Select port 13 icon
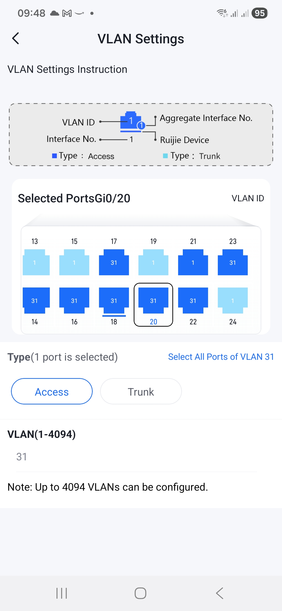 coord(36,262)
